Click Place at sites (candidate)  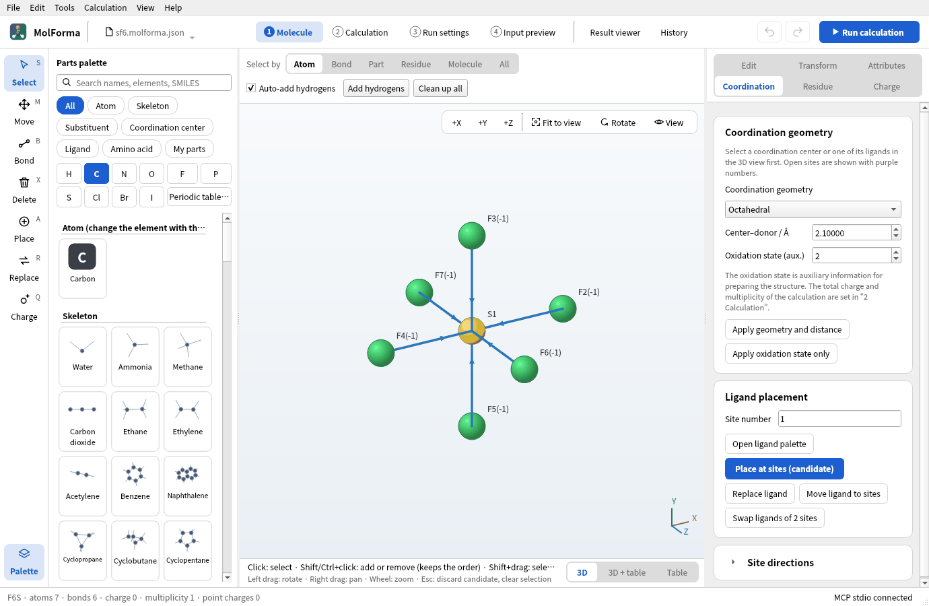pos(784,469)
